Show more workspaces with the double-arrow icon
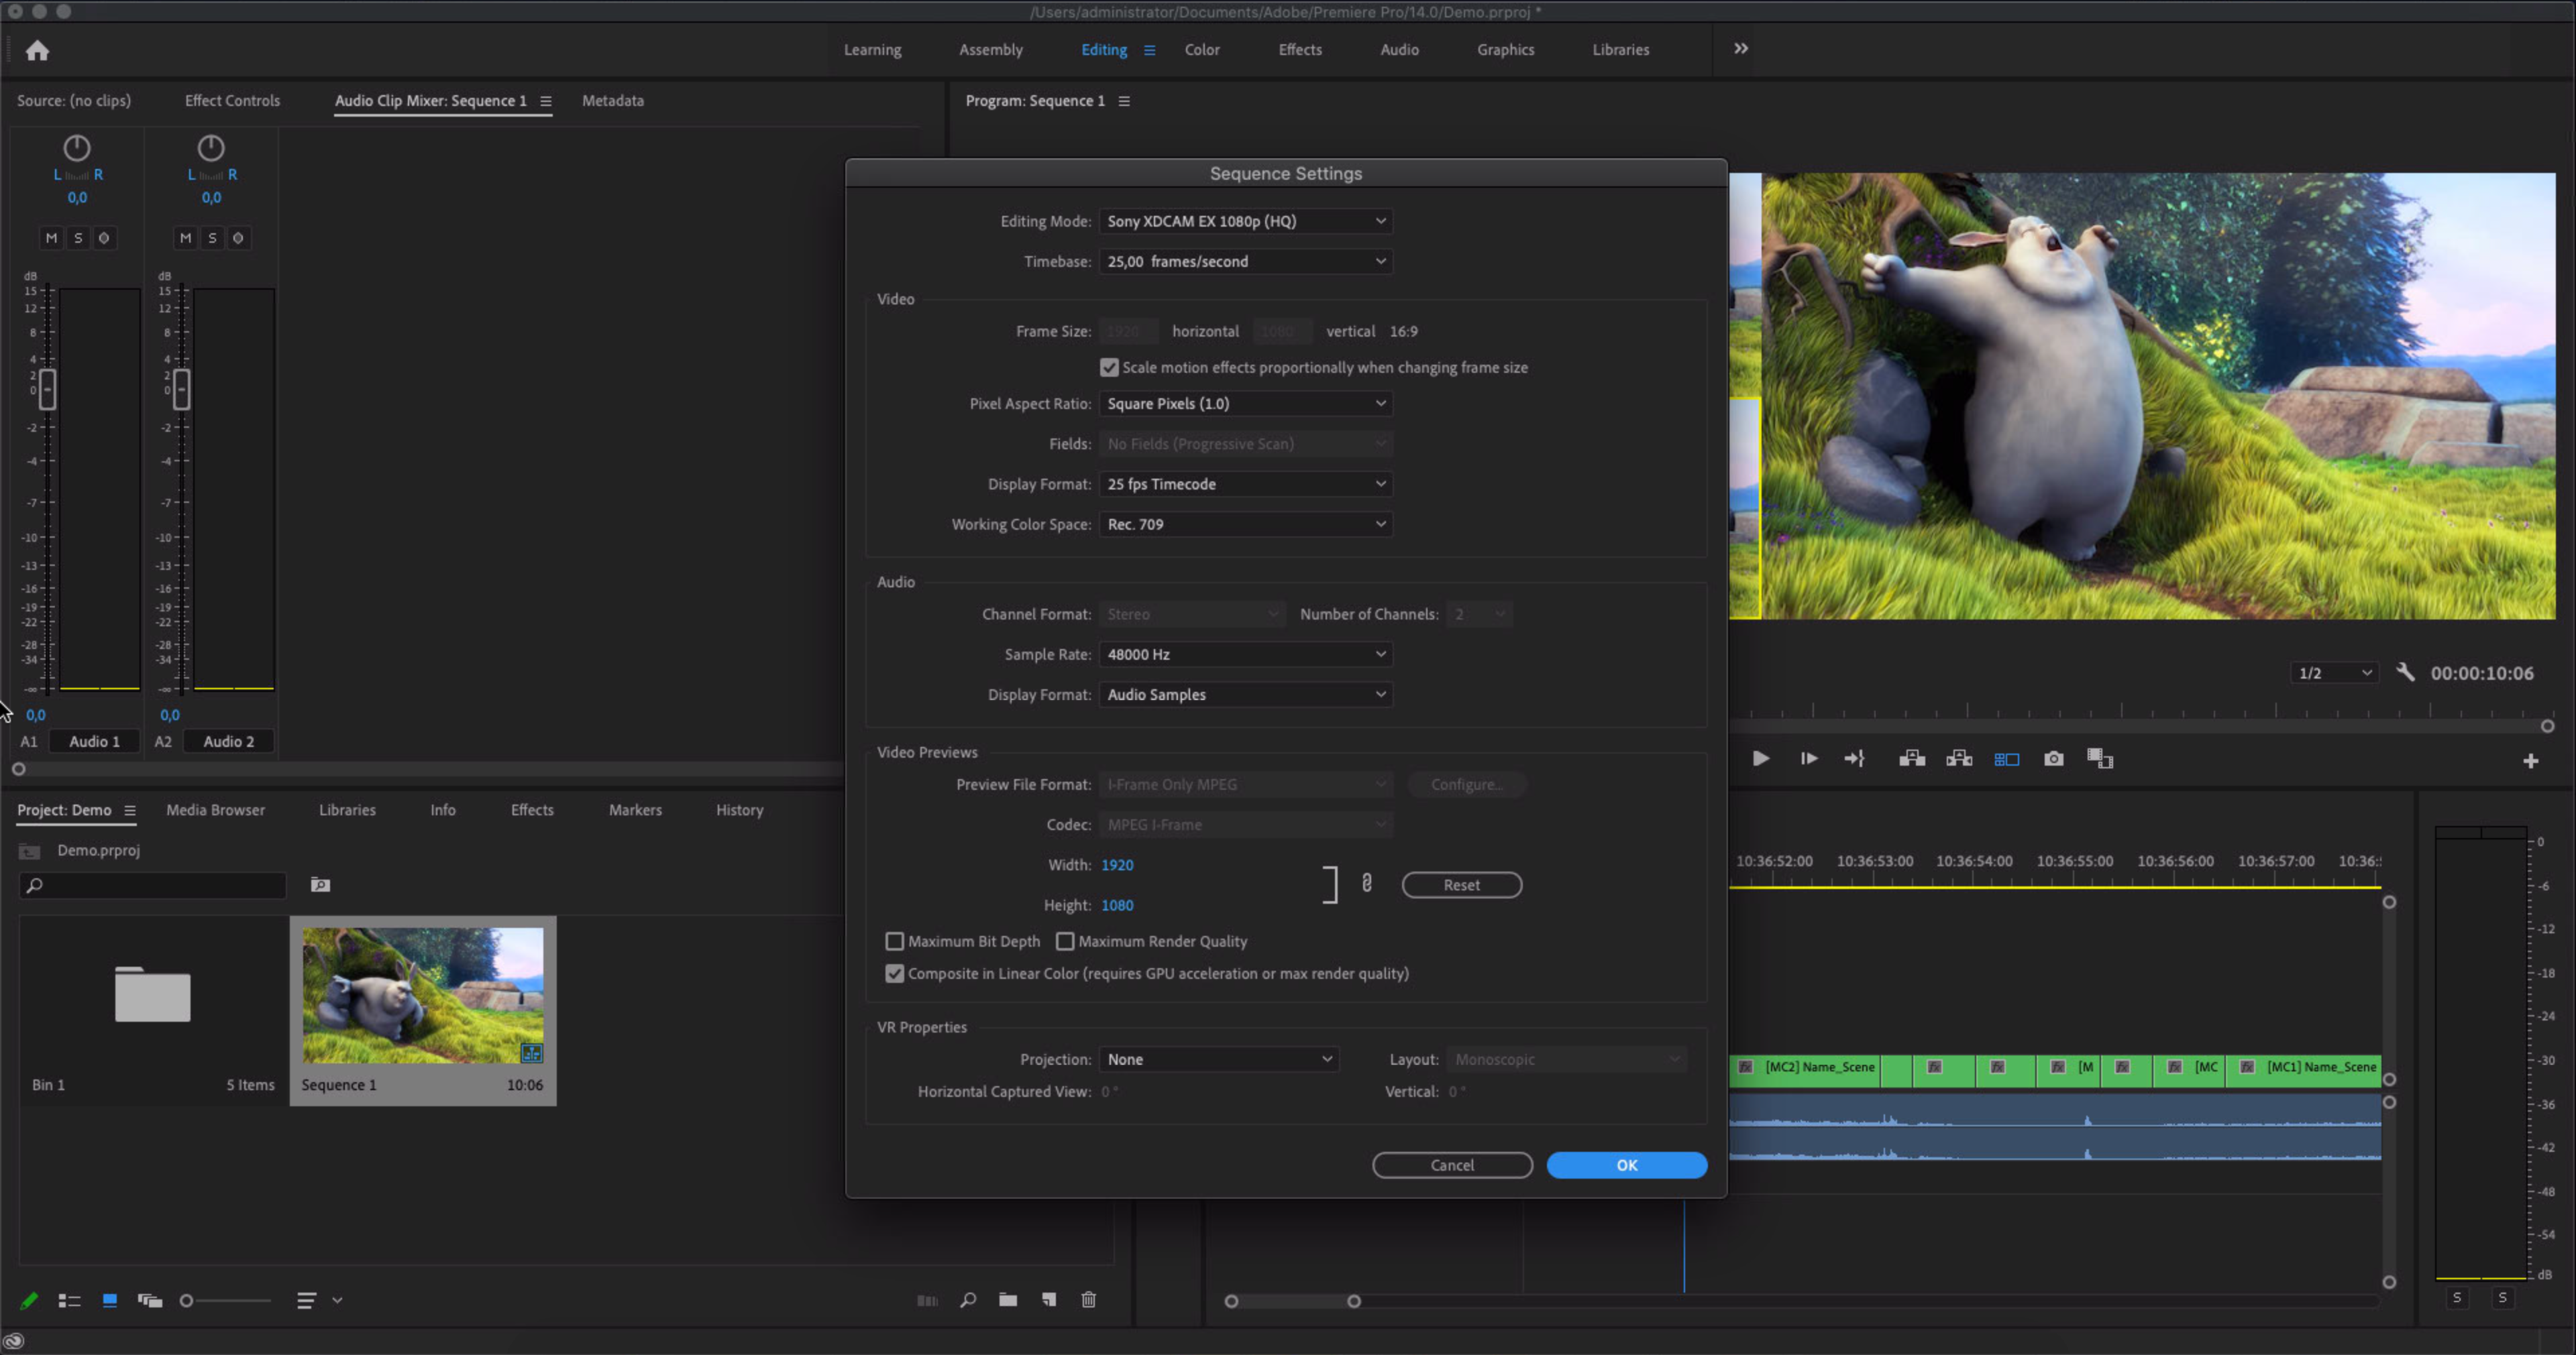2576x1355 pixels. tap(1741, 48)
